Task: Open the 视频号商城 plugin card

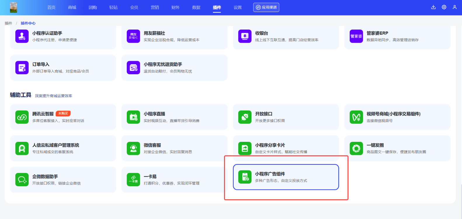Action: coord(397,117)
